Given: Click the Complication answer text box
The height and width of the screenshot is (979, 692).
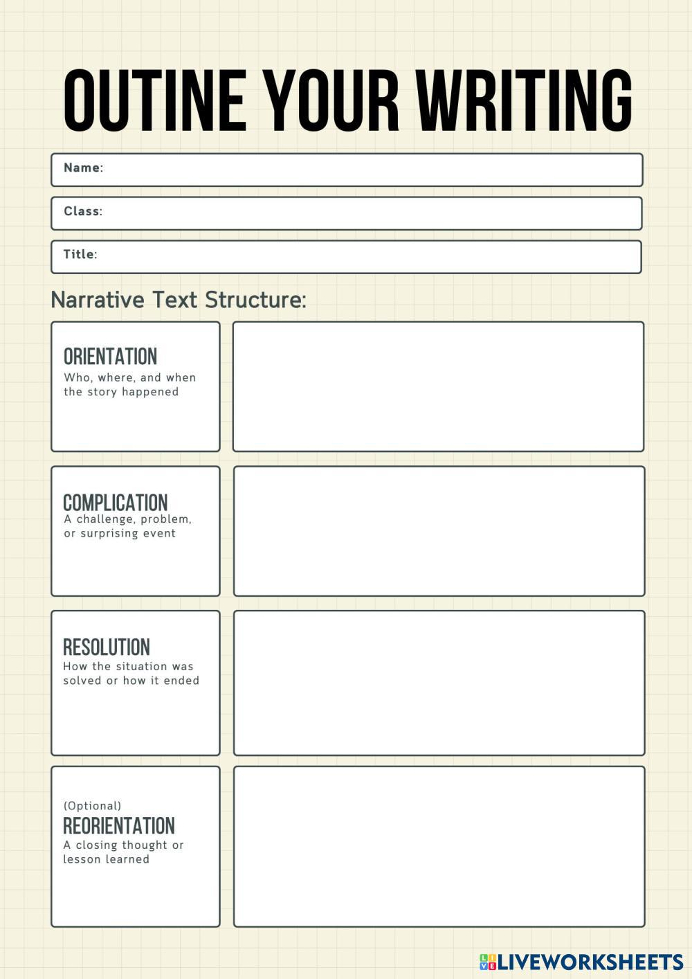Looking at the screenshot, I should pos(439,531).
